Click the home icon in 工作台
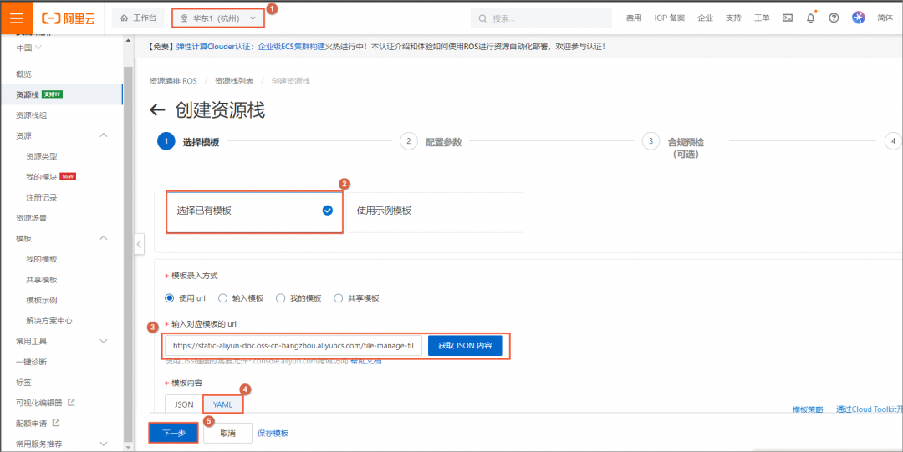This screenshot has width=903, height=452. (124, 18)
